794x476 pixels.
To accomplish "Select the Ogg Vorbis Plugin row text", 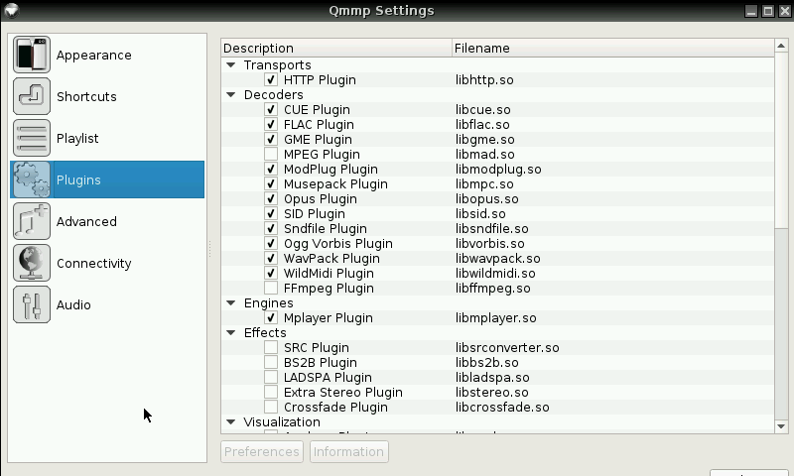I will [x=338, y=244].
